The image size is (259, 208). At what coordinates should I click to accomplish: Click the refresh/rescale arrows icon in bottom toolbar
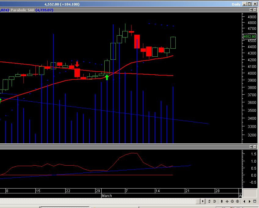(x=210, y=202)
